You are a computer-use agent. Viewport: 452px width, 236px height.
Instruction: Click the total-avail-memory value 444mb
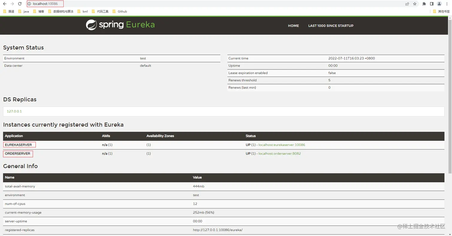click(x=198, y=186)
